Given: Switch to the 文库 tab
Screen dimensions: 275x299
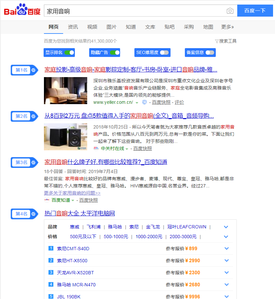Looking at the screenshot, I should click(150, 27).
